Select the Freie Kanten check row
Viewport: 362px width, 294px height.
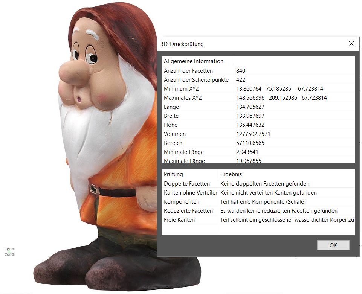coord(258,220)
